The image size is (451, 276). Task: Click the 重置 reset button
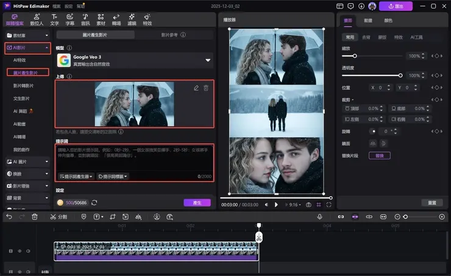(x=432, y=203)
